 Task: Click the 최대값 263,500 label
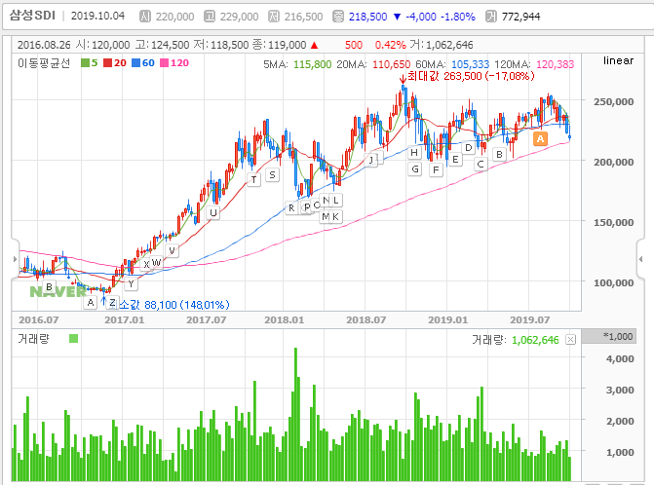pos(471,76)
